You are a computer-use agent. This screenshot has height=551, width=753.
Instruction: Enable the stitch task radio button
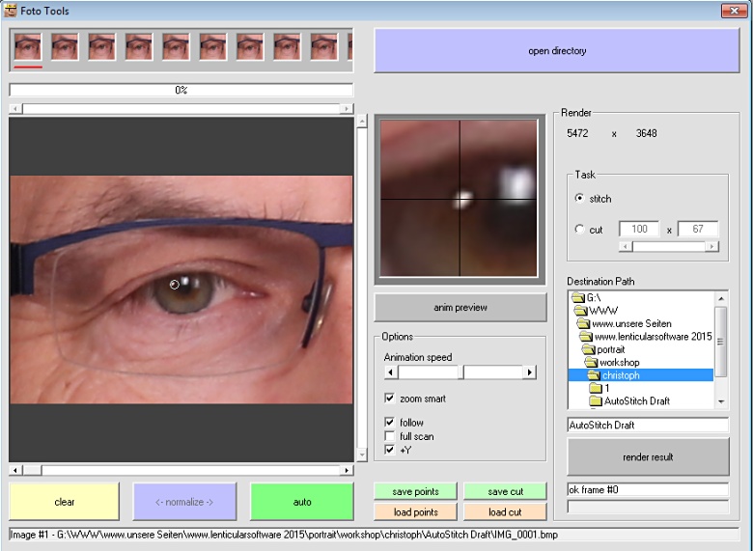[579, 199]
